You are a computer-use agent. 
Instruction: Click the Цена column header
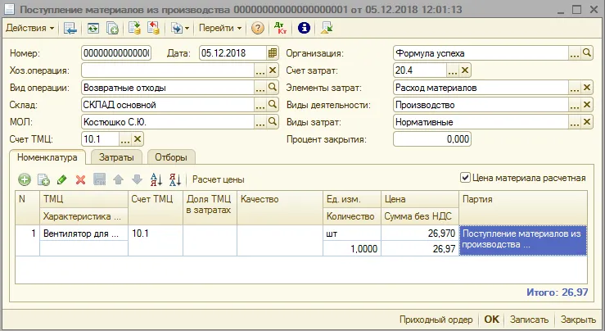pos(420,199)
